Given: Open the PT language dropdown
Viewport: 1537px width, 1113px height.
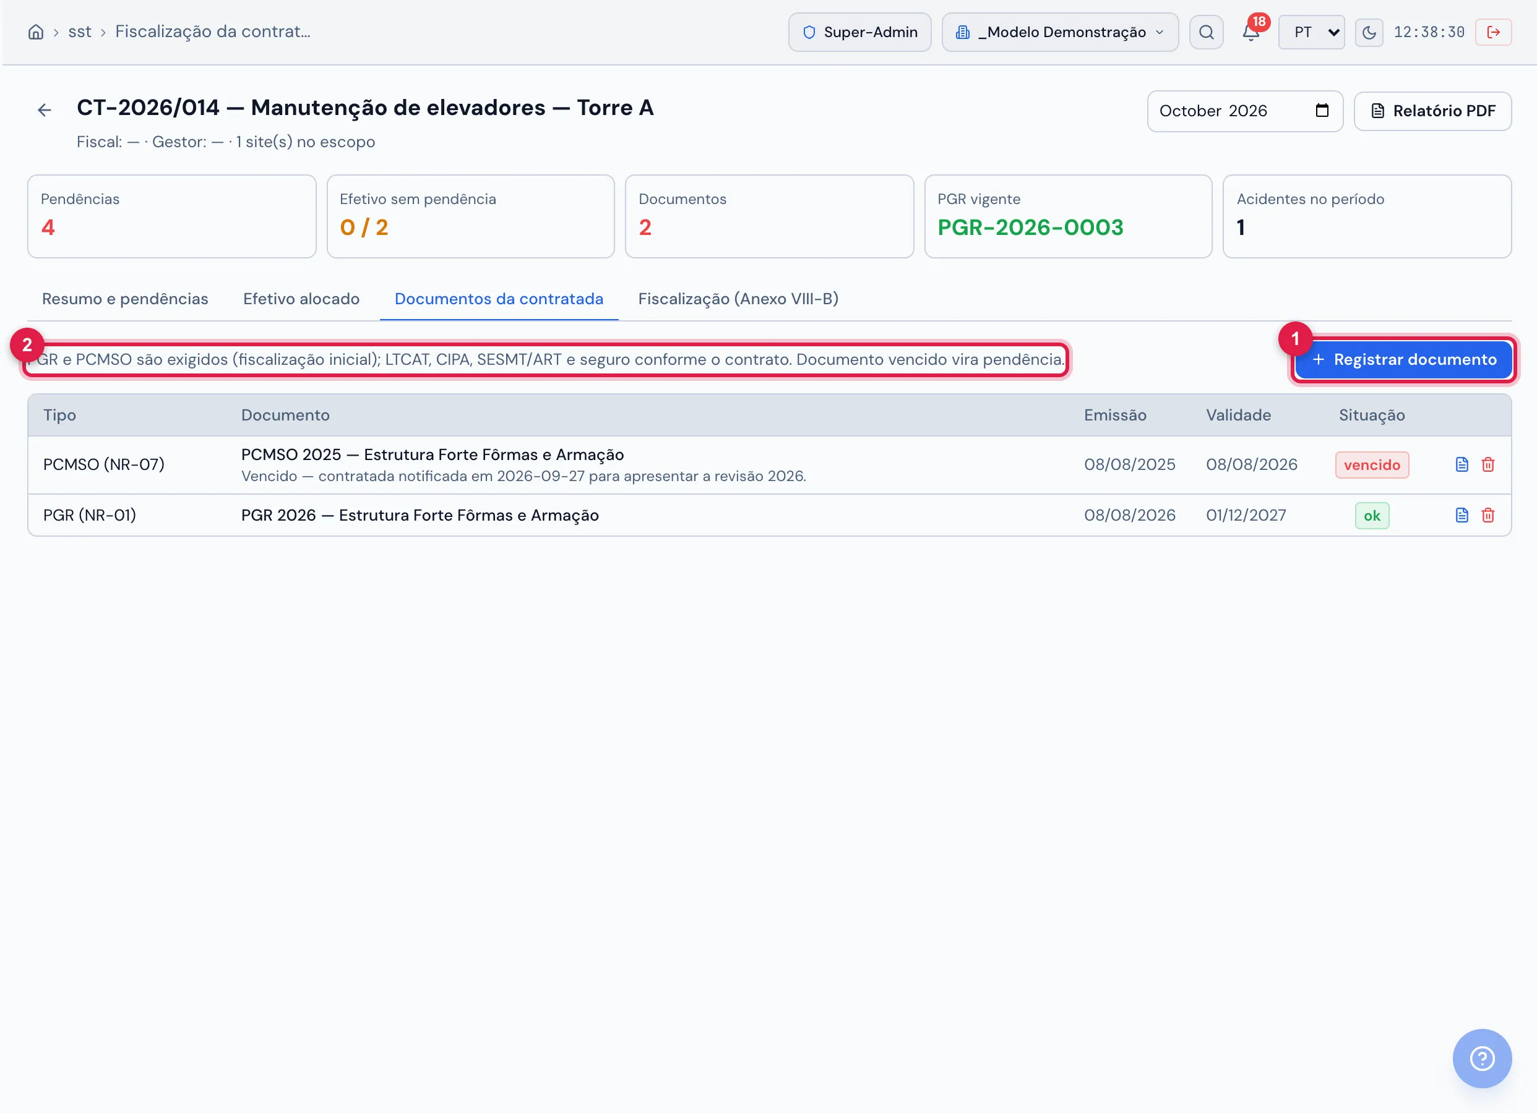Looking at the screenshot, I should 1311,32.
